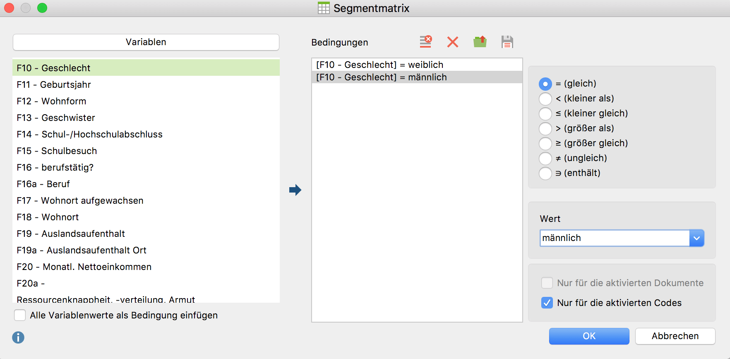Click the Wert field showing männlich

point(615,238)
